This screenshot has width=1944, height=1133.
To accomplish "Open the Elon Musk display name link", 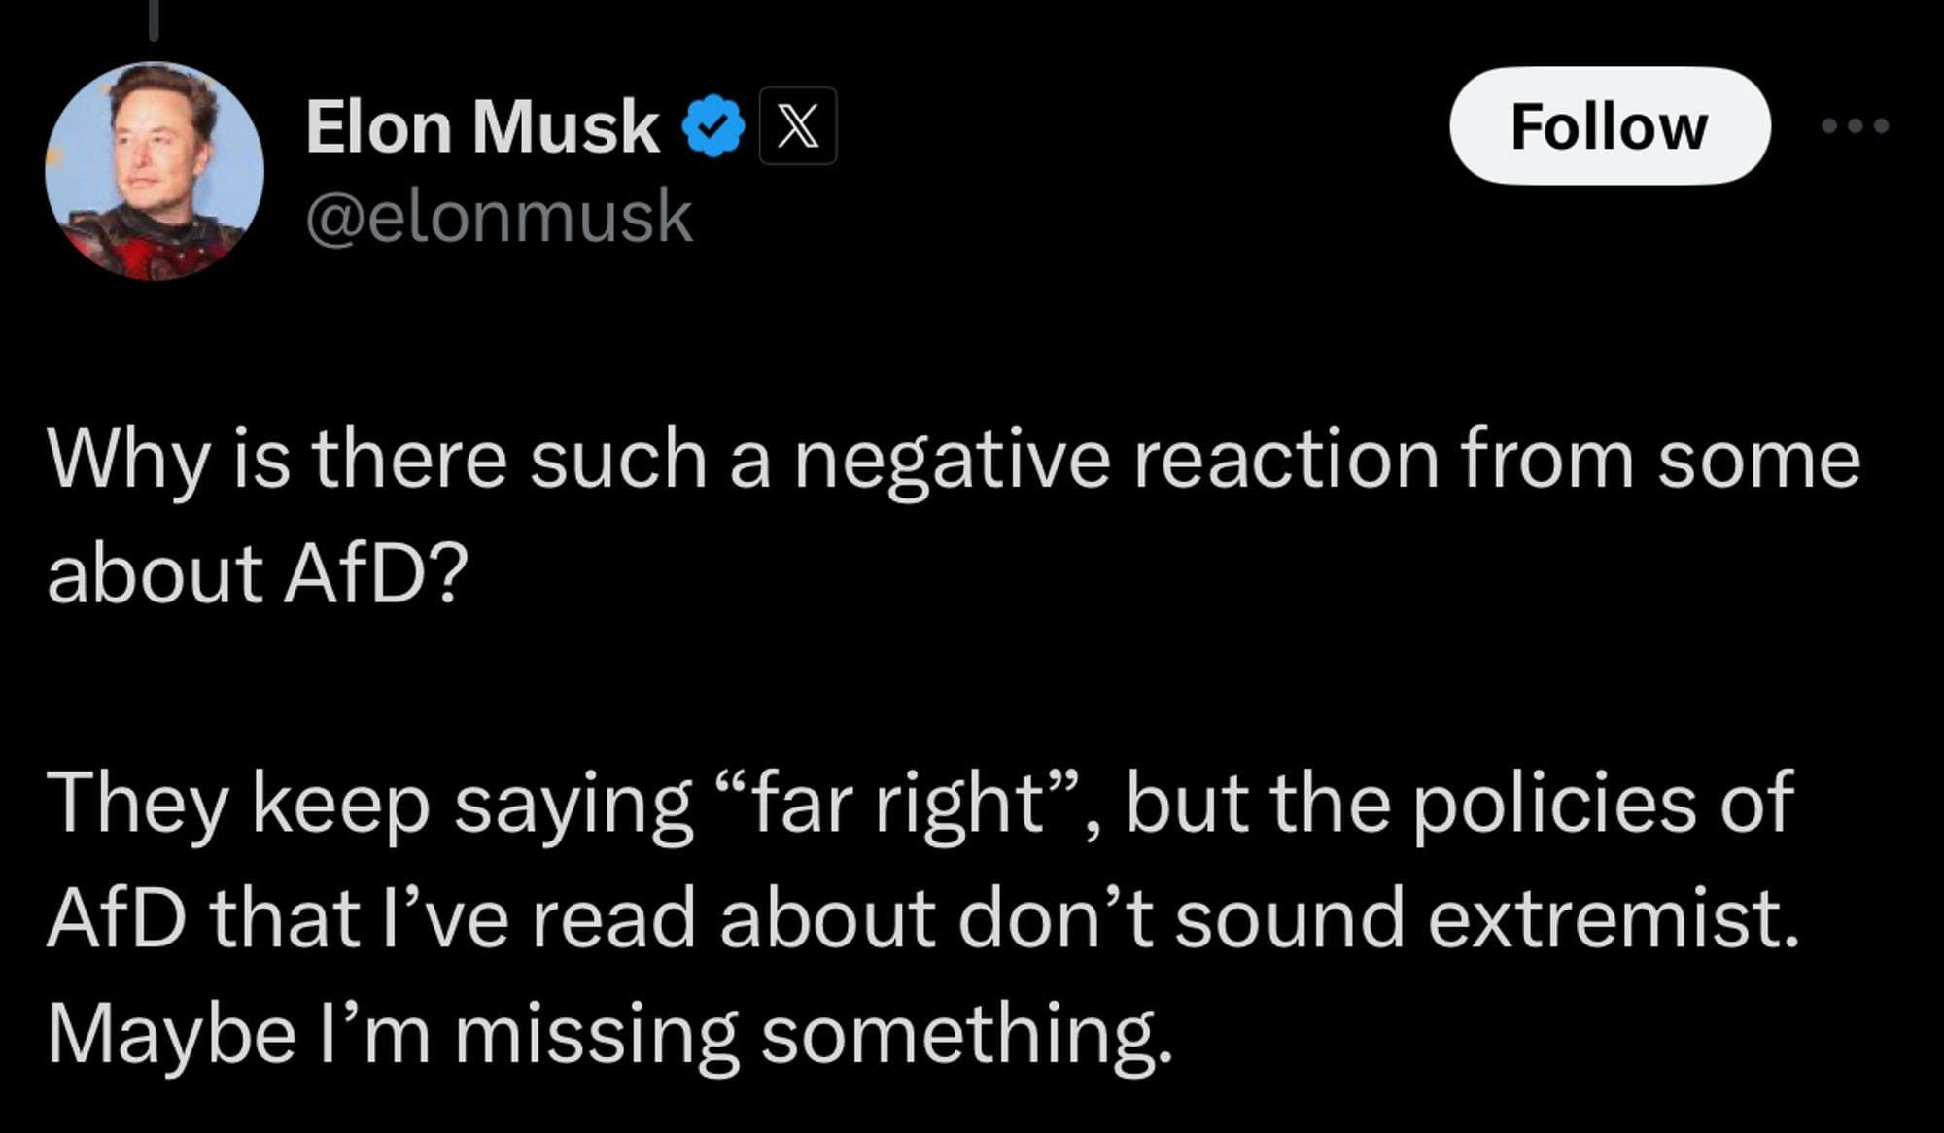I will [483, 127].
